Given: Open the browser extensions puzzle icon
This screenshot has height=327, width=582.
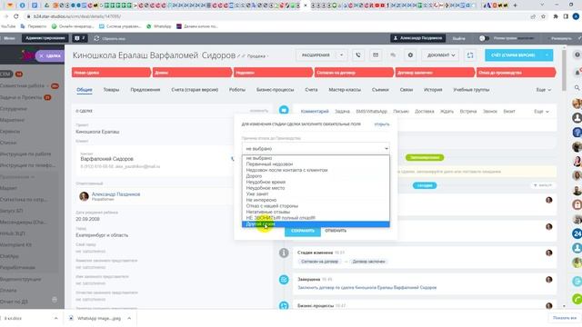Looking at the screenshot, I should (x=556, y=16).
